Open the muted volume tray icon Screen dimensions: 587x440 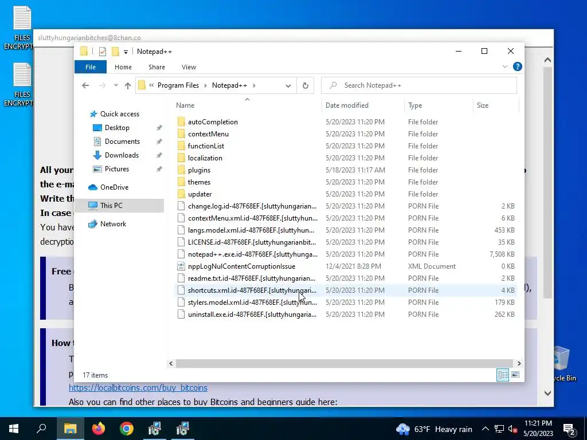[x=513, y=429]
